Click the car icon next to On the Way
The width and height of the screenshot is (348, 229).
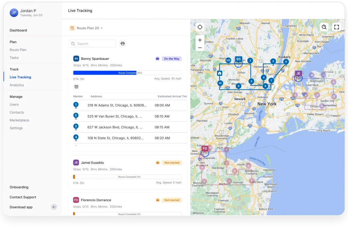pos(157,59)
